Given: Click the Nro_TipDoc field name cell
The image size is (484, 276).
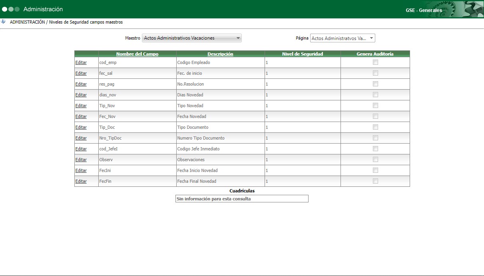Looking at the screenshot, I should [x=137, y=138].
